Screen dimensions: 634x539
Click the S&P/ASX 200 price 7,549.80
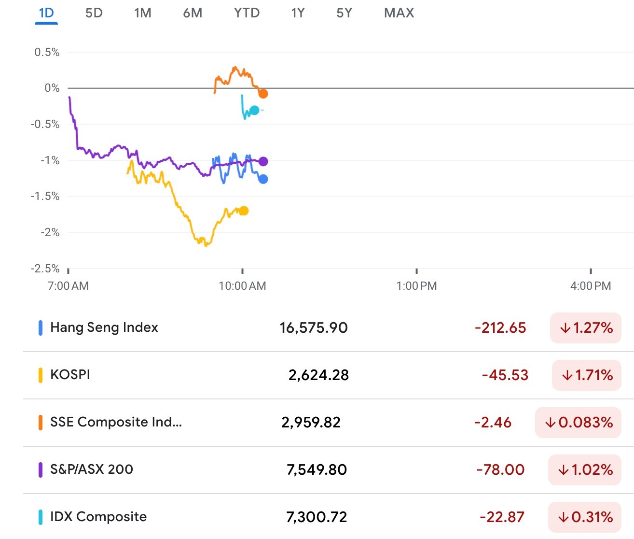coord(317,470)
